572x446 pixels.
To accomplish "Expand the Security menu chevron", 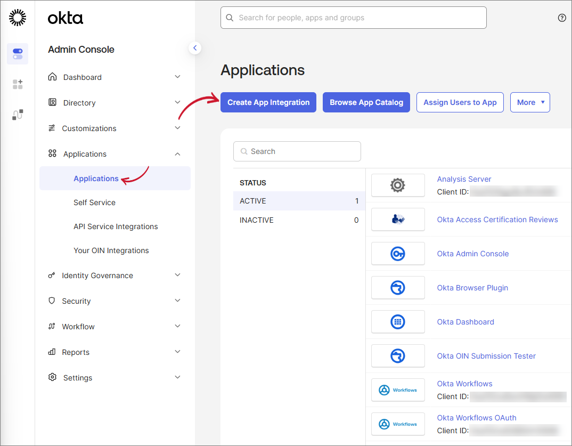I will coord(178,301).
